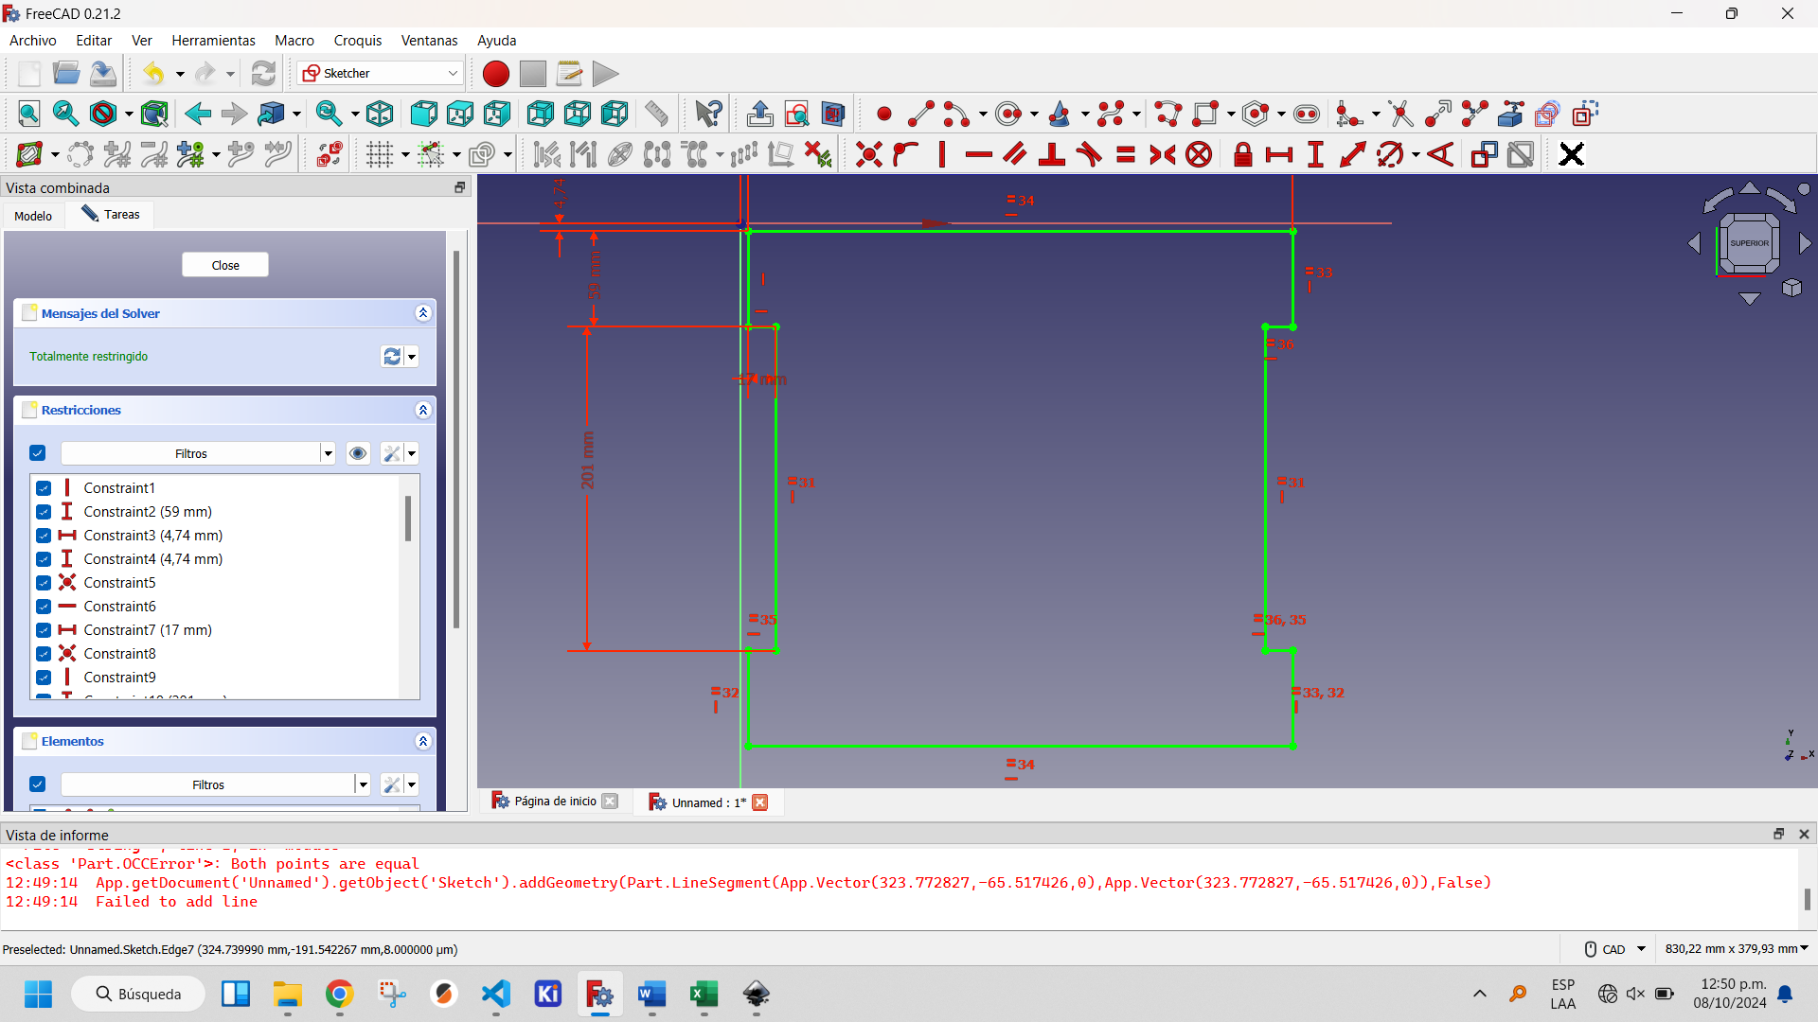The image size is (1818, 1022).
Task: Click the Close button in Sketcher panel
Action: [223, 263]
